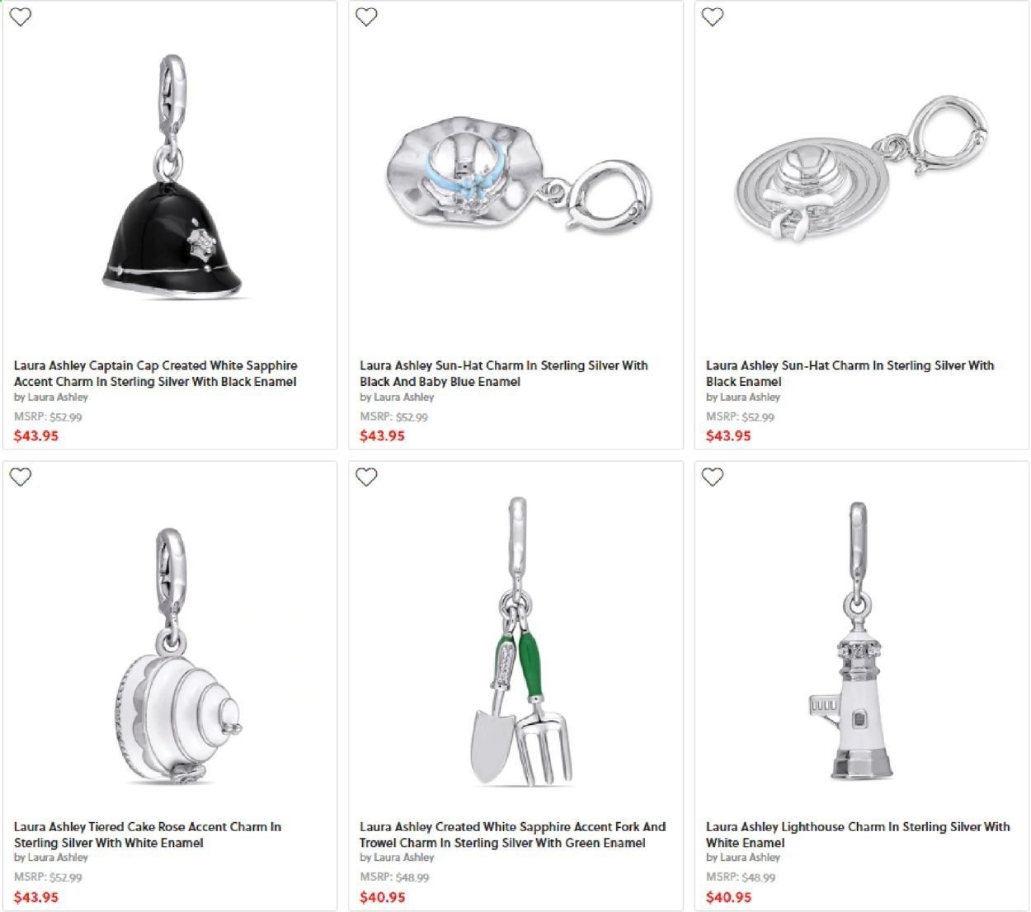This screenshot has height=912, width=1031.
Task: Toggle heart icon on Tiered Cake charm
Action: pos(21,477)
